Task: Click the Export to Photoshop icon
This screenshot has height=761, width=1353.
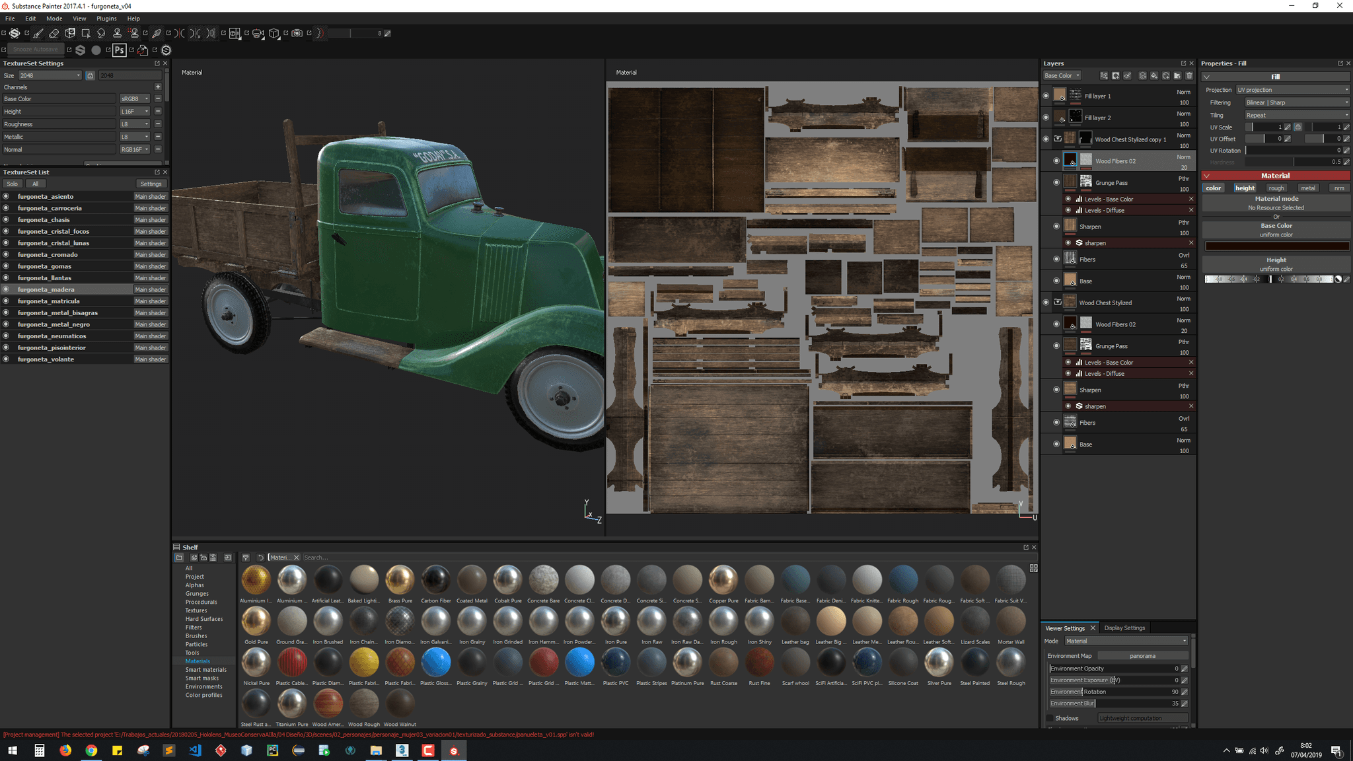Action: 119,50
